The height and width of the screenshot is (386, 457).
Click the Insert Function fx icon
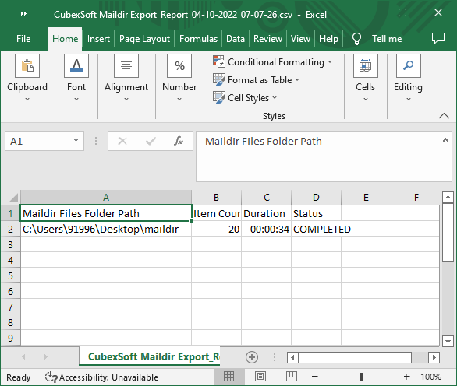(179, 141)
